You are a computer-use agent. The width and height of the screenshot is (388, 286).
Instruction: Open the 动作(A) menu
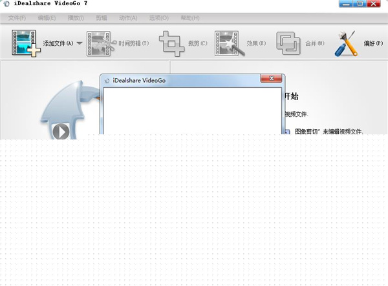[128, 18]
